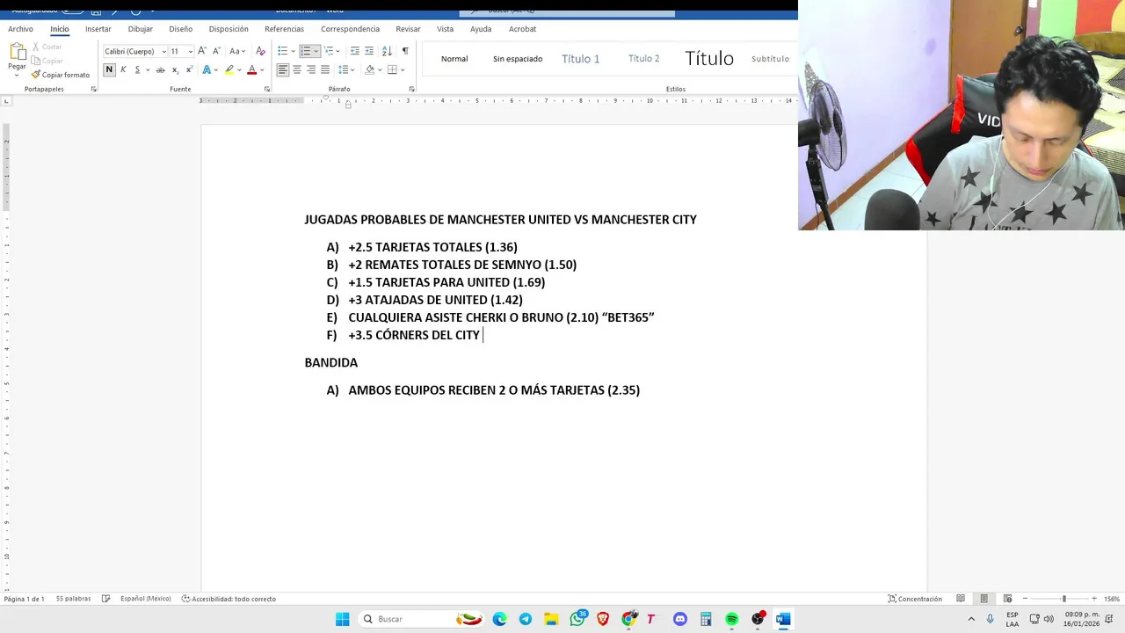This screenshot has width=1125, height=633.
Task: Switch to Insertar tab
Action: pos(98,29)
